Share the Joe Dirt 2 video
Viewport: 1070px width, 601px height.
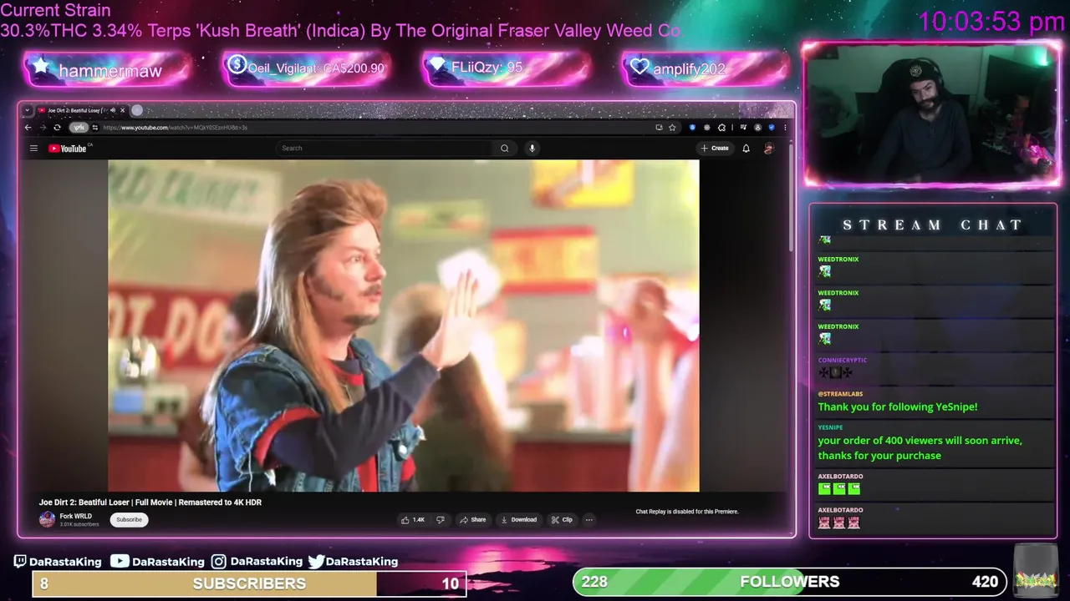pyautogui.click(x=472, y=520)
